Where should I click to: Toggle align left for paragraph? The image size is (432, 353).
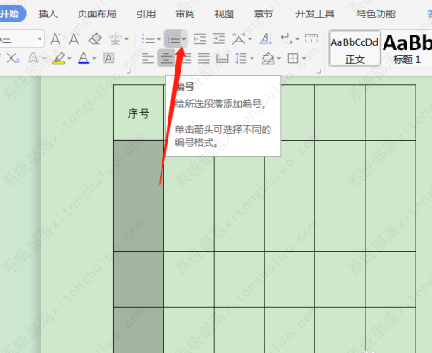148,58
